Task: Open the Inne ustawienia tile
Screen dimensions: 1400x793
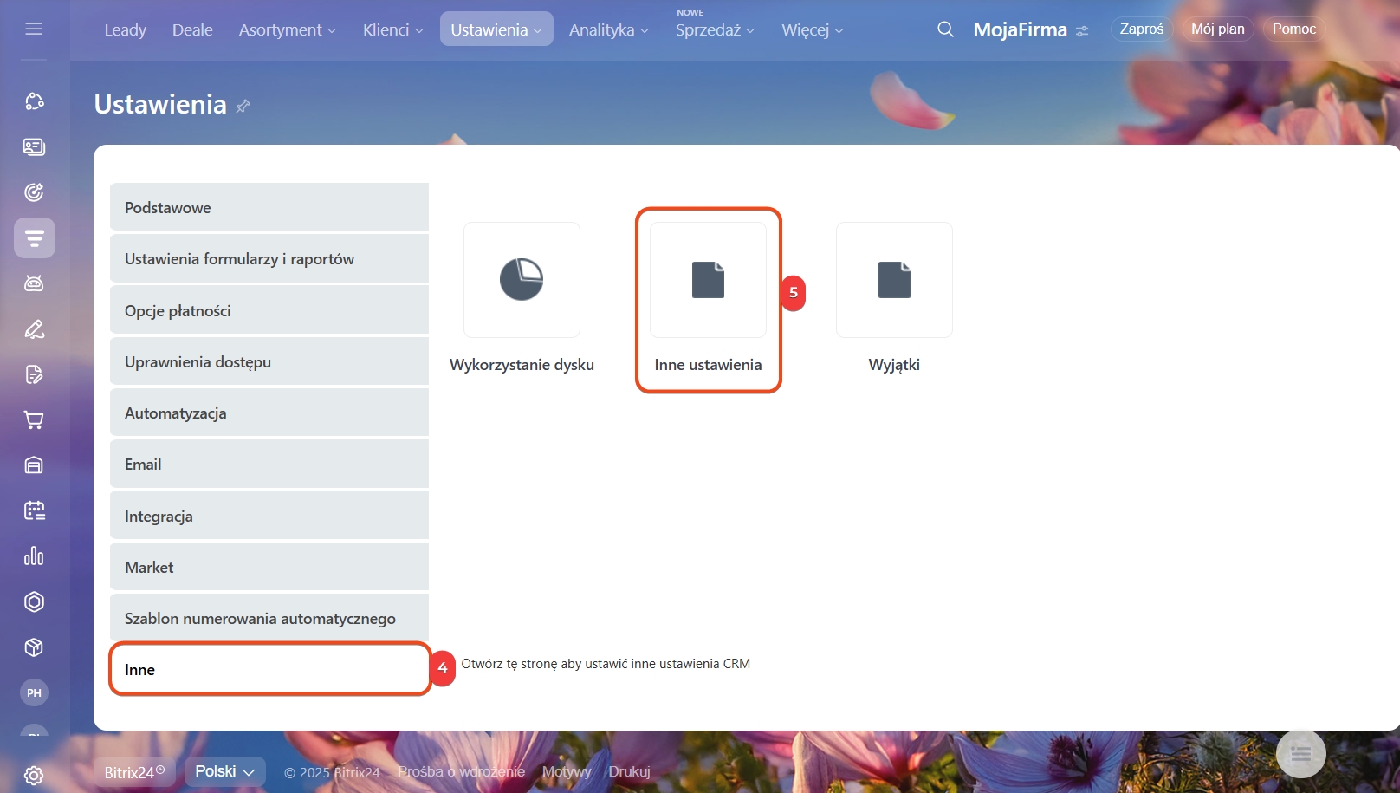Action: pyautogui.click(x=708, y=280)
